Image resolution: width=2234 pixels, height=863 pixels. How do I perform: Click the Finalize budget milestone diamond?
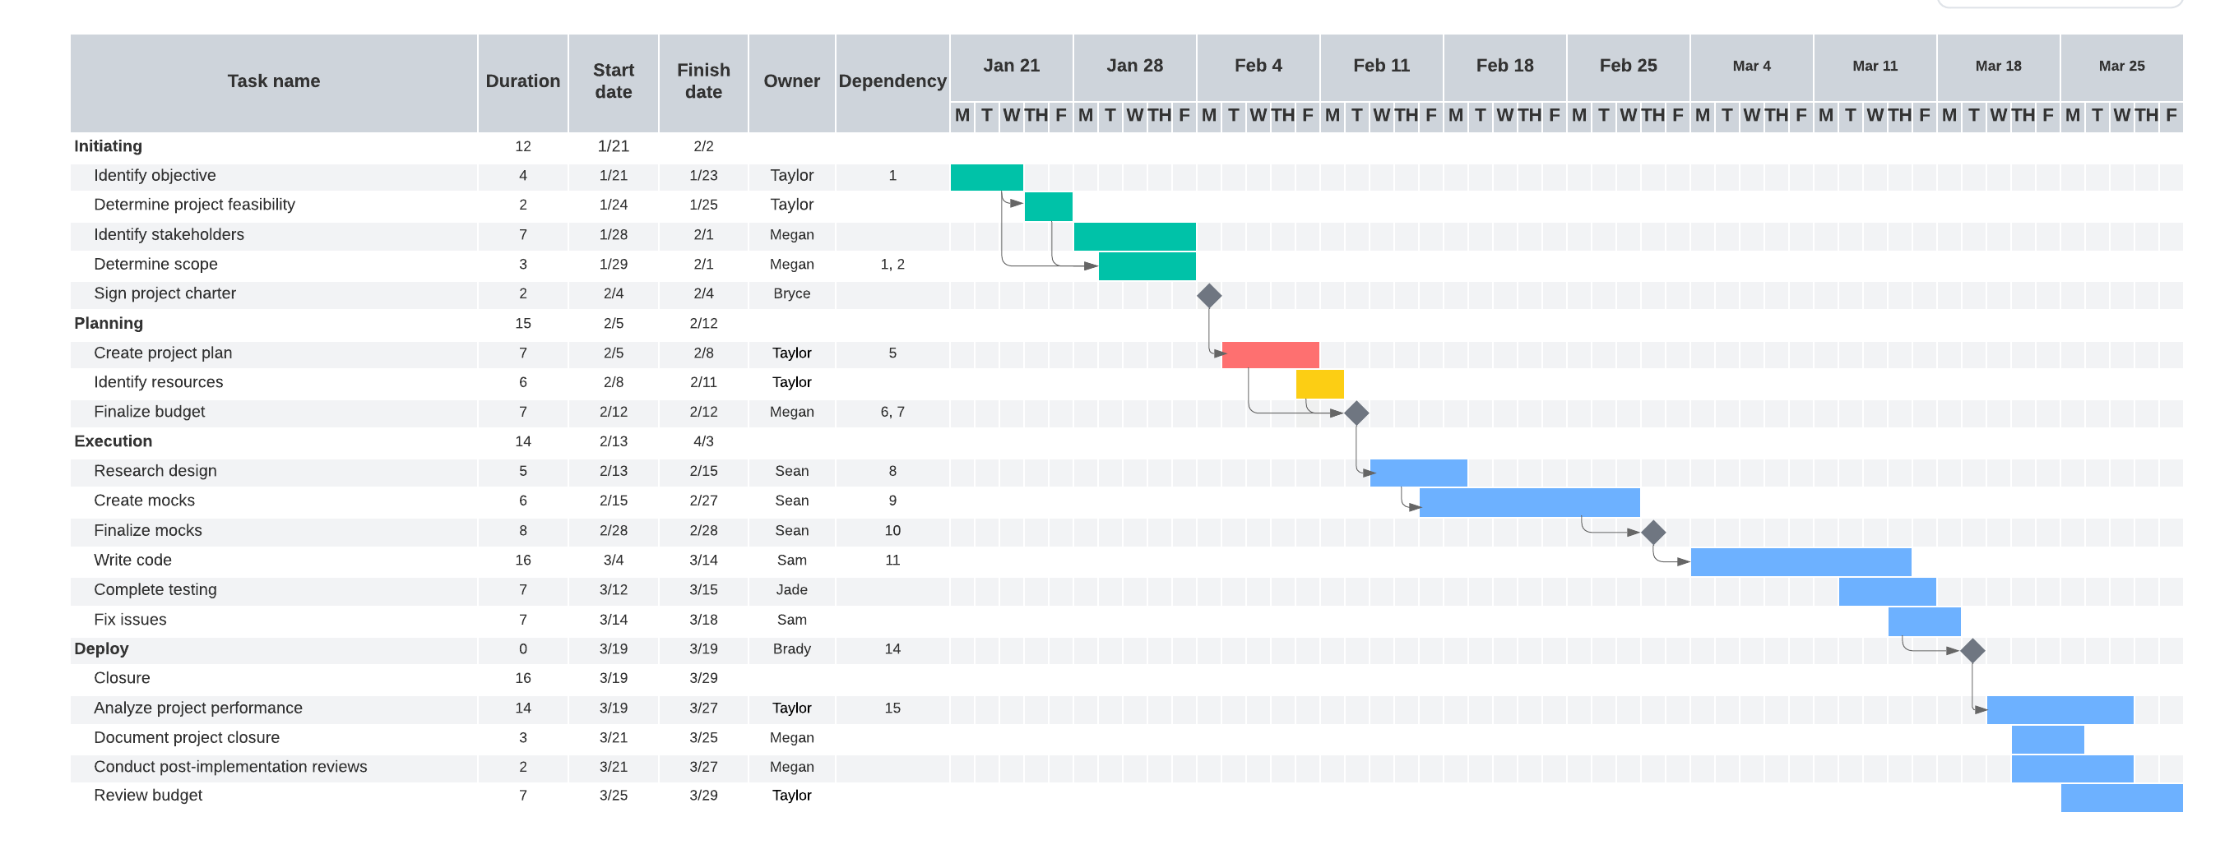coord(1356,413)
